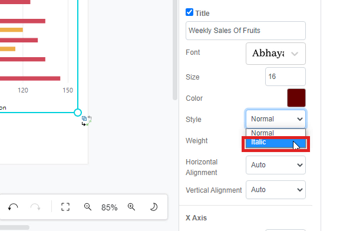Click the zoom in magnifier
Image resolution: width=353 pixels, height=231 pixels.
(x=131, y=207)
